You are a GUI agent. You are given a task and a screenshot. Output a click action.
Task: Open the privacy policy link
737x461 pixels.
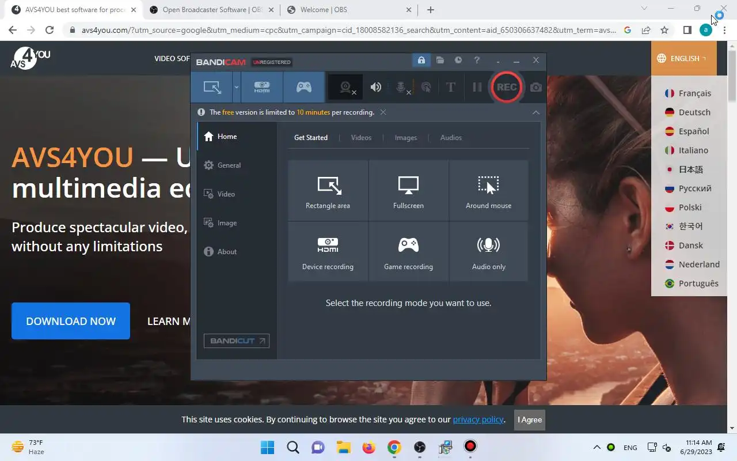pos(478,420)
